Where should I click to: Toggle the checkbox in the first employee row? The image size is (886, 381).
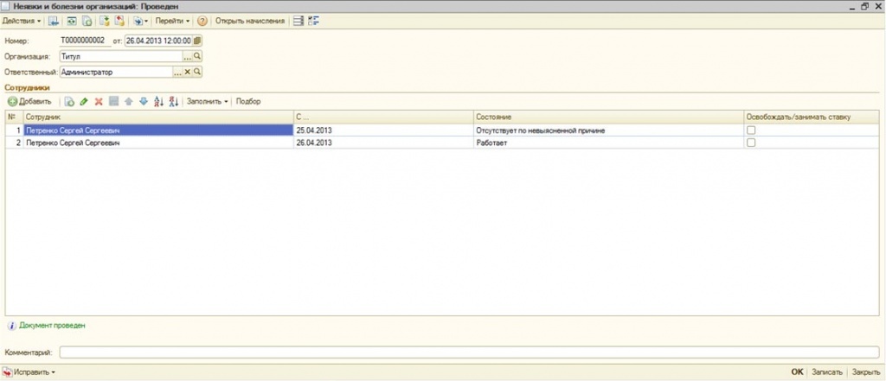tap(751, 130)
